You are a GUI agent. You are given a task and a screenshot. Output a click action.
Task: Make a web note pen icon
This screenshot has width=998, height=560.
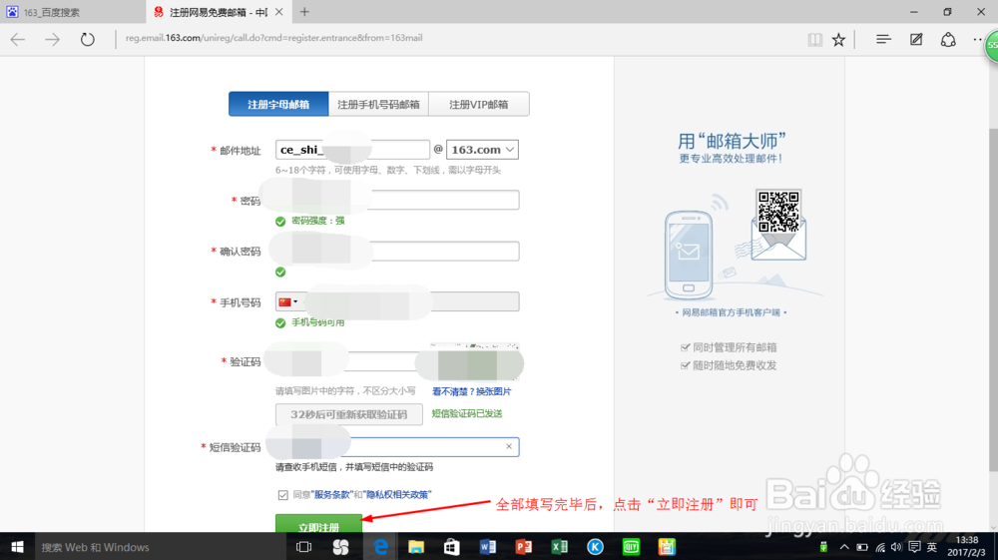point(916,40)
